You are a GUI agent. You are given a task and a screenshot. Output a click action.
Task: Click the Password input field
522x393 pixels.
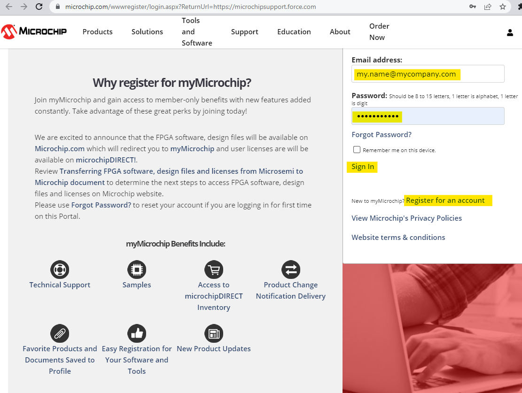point(428,116)
